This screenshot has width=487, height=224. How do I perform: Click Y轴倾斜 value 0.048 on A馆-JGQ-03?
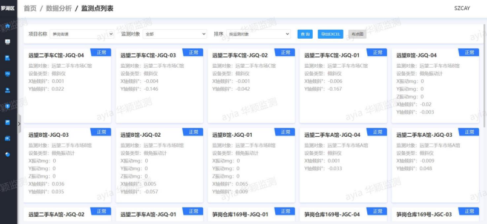pyautogui.click(x=426, y=169)
